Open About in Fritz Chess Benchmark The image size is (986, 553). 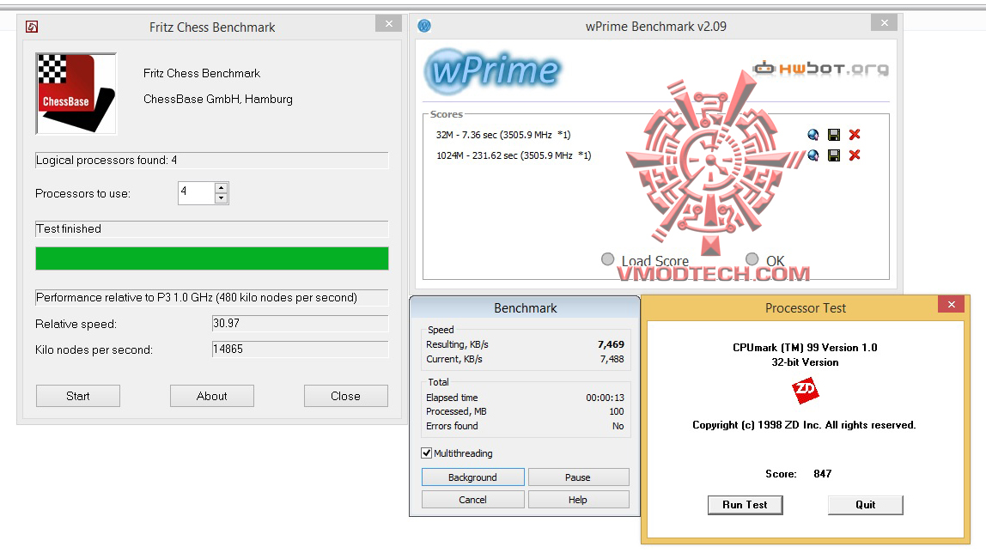(x=212, y=396)
